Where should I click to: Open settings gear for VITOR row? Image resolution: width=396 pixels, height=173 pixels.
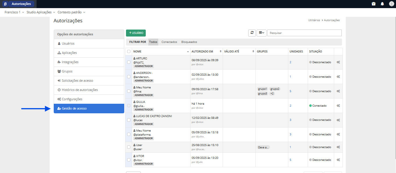point(338,160)
